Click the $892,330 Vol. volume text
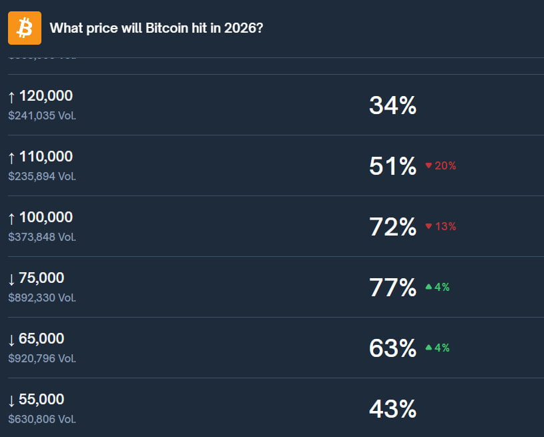The width and height of the screenshot is (544, 437). pyautogui.click(x=42, y=298)
